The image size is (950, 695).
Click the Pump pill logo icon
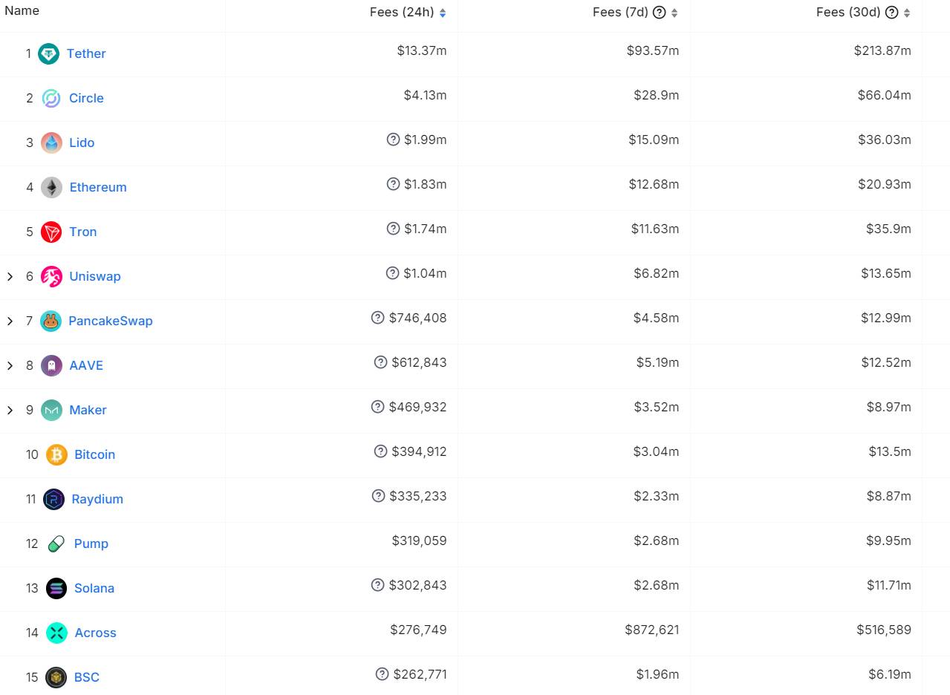click(56, 544)
